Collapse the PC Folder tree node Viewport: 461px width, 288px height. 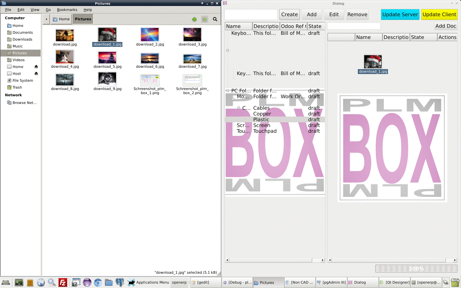[227, 91]
